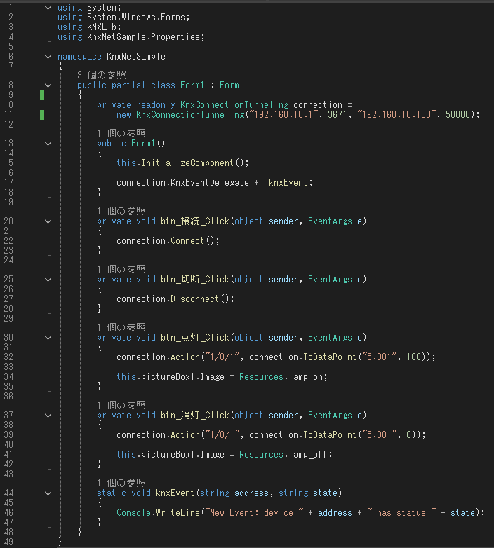Collapse the Form1 class definition
Viewport: 494px width, 548px height.
pos(48,85)
